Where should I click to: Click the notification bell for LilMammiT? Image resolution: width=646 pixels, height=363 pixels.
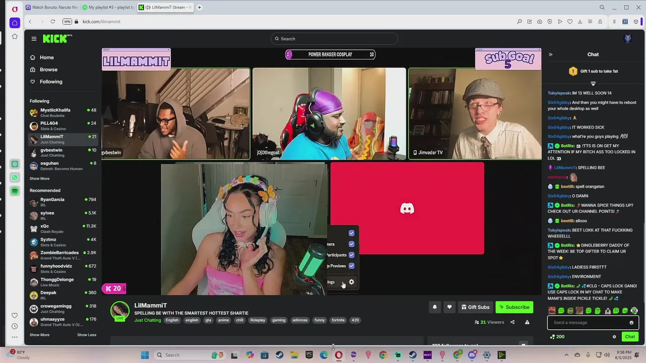point(435,307)
